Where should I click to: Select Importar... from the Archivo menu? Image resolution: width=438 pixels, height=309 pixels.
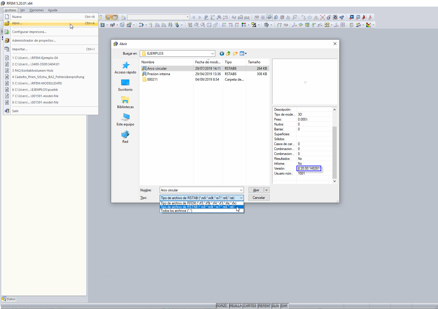[x=20, y=49]
